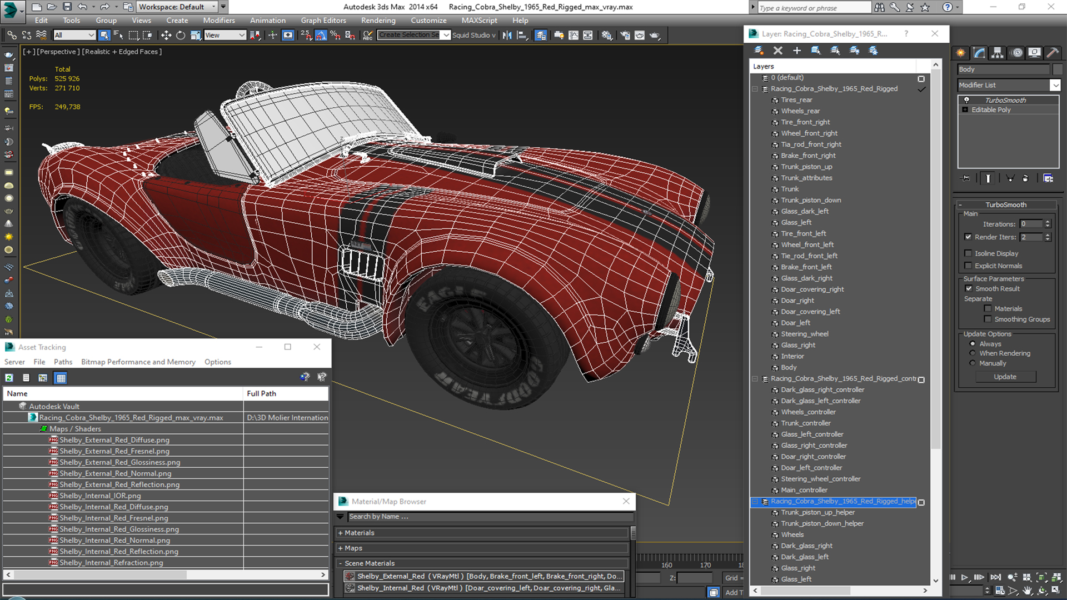Click the Align tool icon

tap(522, 35)
